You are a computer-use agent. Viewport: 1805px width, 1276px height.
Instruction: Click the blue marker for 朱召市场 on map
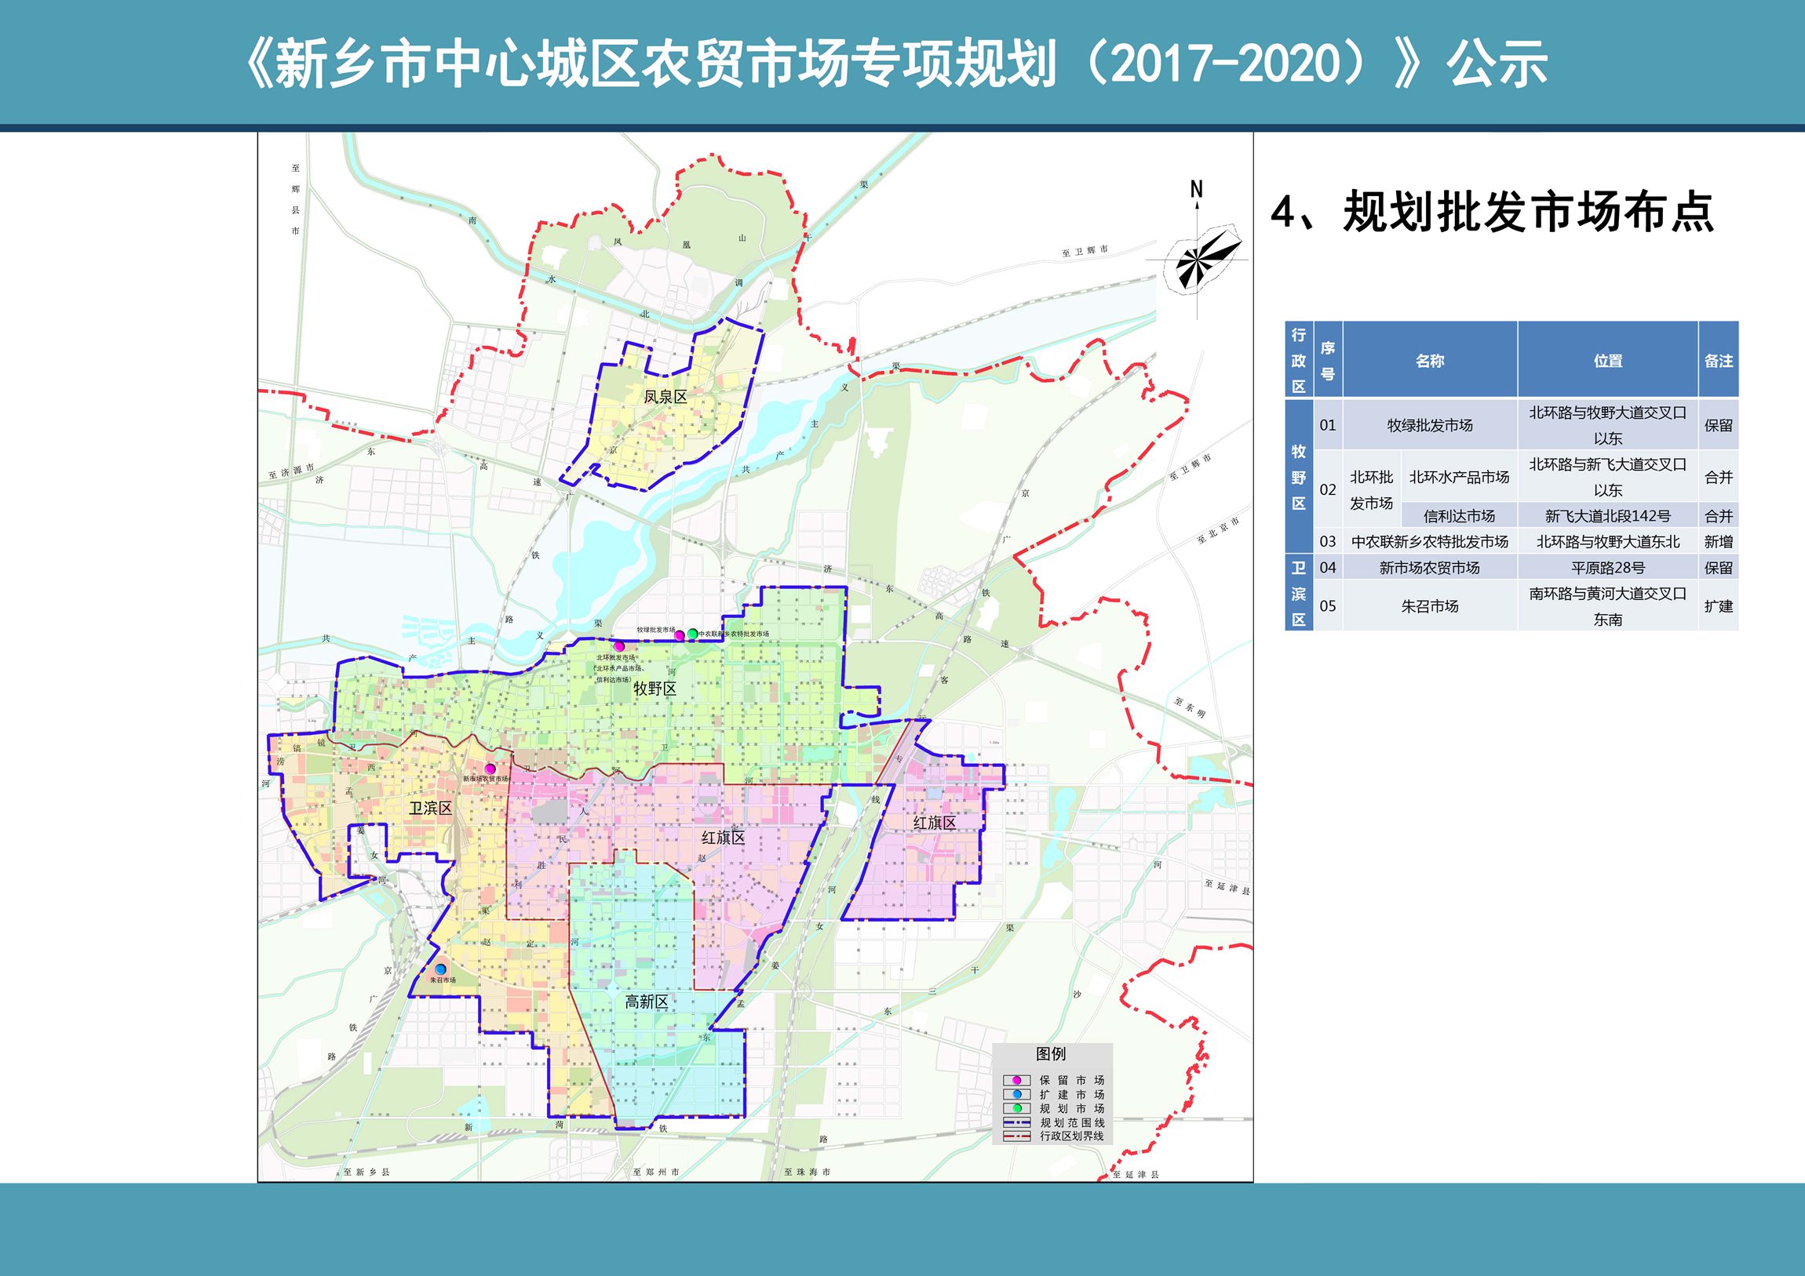[441, 969]
